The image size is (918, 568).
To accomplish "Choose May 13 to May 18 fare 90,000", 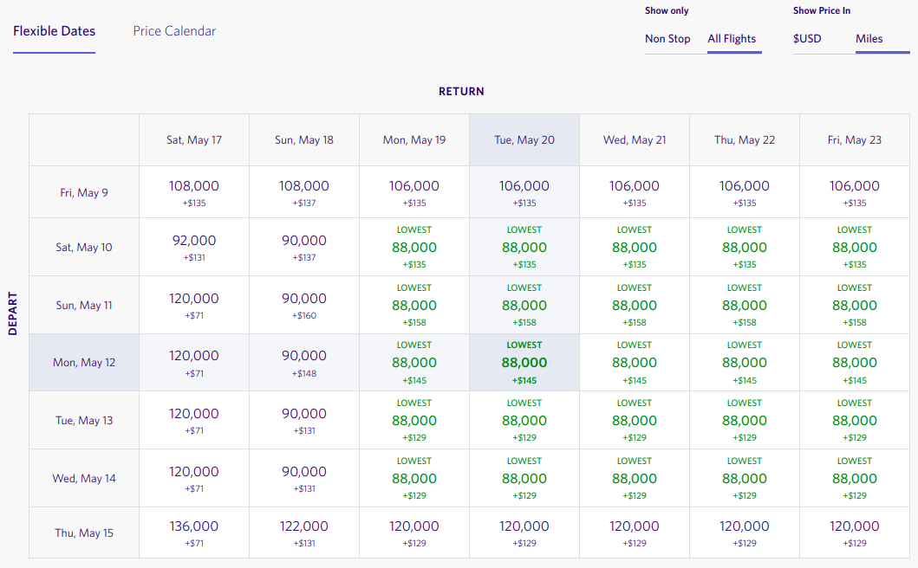I will [x=304, y=420].
